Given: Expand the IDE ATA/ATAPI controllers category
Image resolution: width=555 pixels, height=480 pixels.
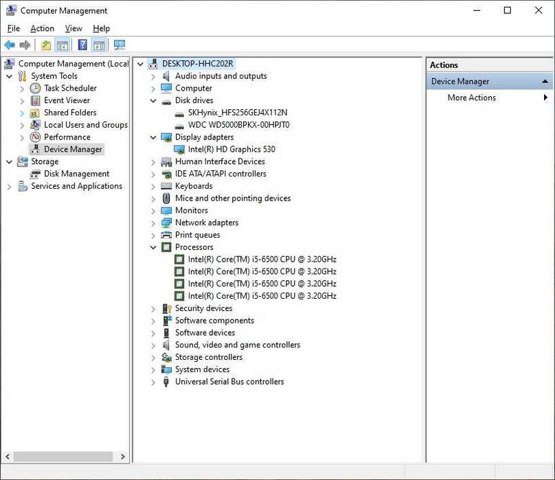Looking at the screenshot, I should [x=153, y=174].
